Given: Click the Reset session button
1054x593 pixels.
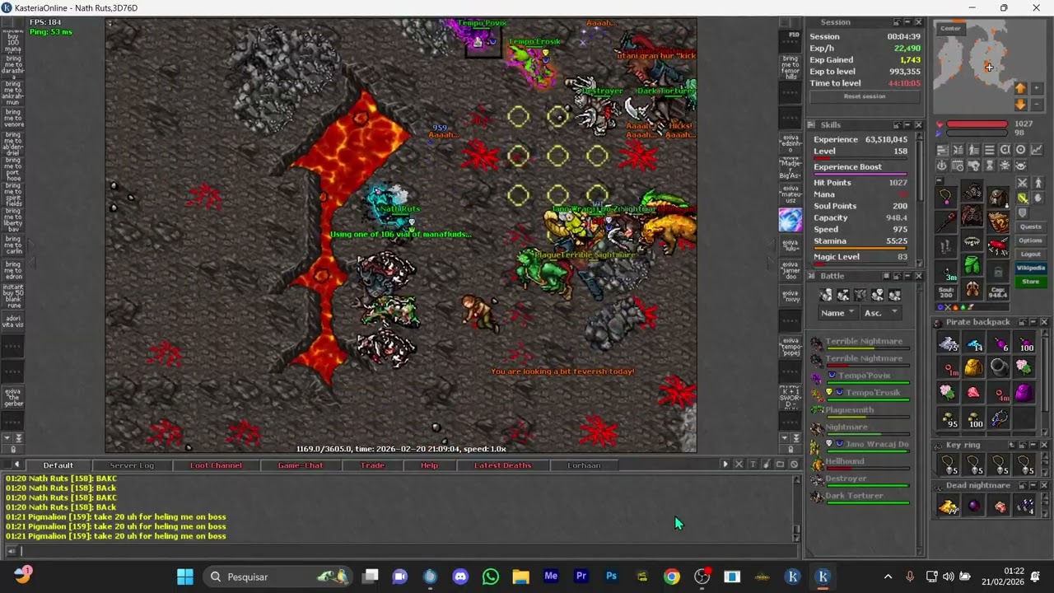Looking at the screenshot, I should 864,96.
